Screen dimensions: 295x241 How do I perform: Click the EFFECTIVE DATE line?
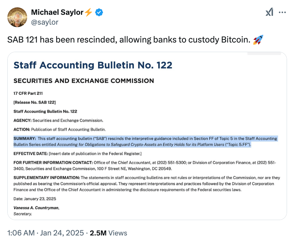77,153
